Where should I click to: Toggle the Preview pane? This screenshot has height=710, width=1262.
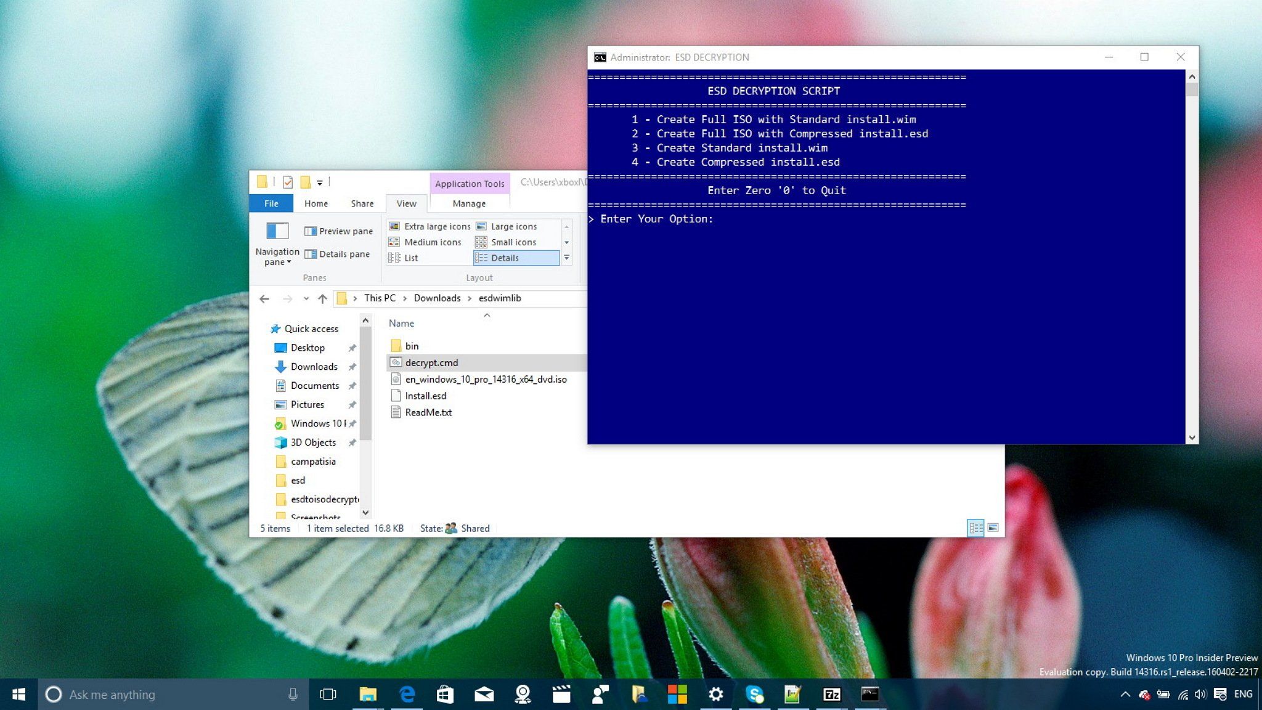pyautogui.click(x=338, y=231)
